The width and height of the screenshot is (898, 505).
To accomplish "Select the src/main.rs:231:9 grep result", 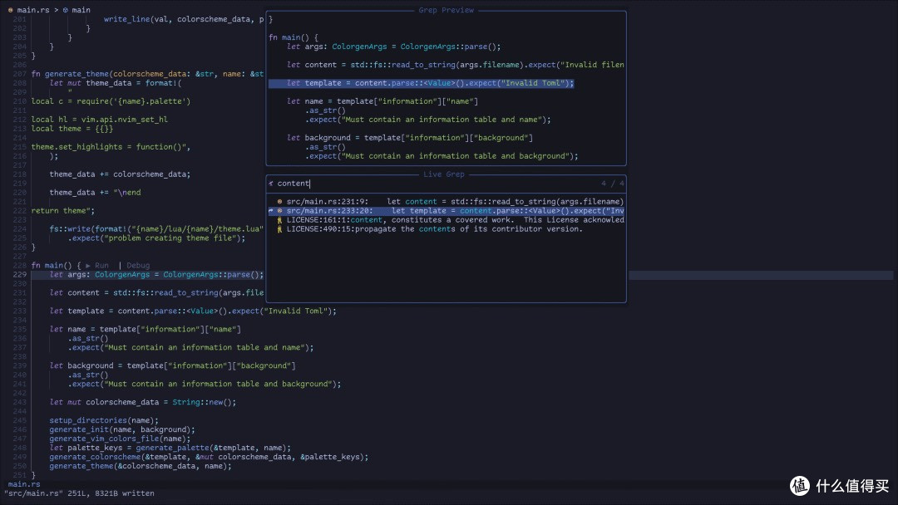I will click(x=447, y=201).
